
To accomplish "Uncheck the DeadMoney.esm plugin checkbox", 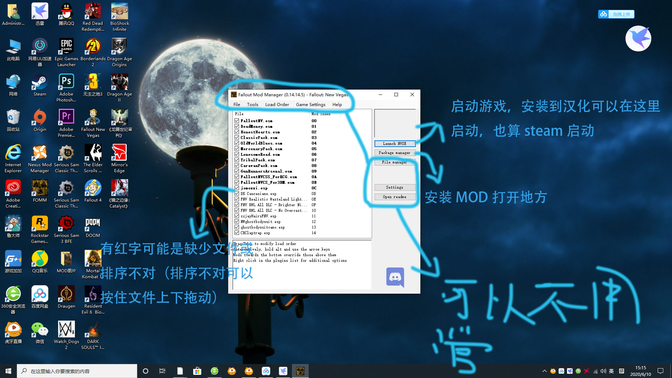I will 237,126.
